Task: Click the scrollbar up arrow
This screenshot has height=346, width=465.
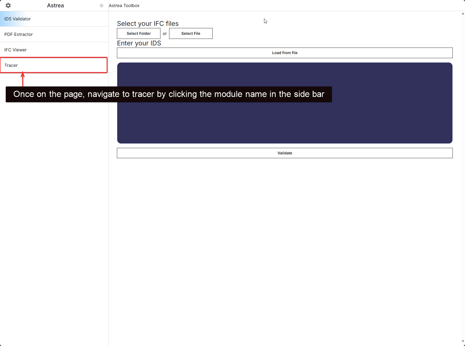Action: click(x=463, y=14)
